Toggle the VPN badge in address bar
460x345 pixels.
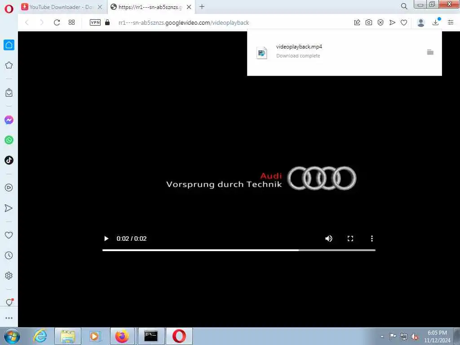point(95,22)
